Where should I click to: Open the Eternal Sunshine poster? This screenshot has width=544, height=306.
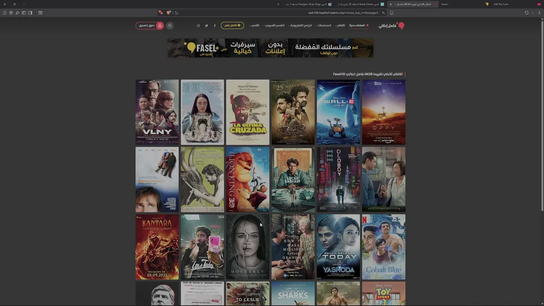pos(157,179)
